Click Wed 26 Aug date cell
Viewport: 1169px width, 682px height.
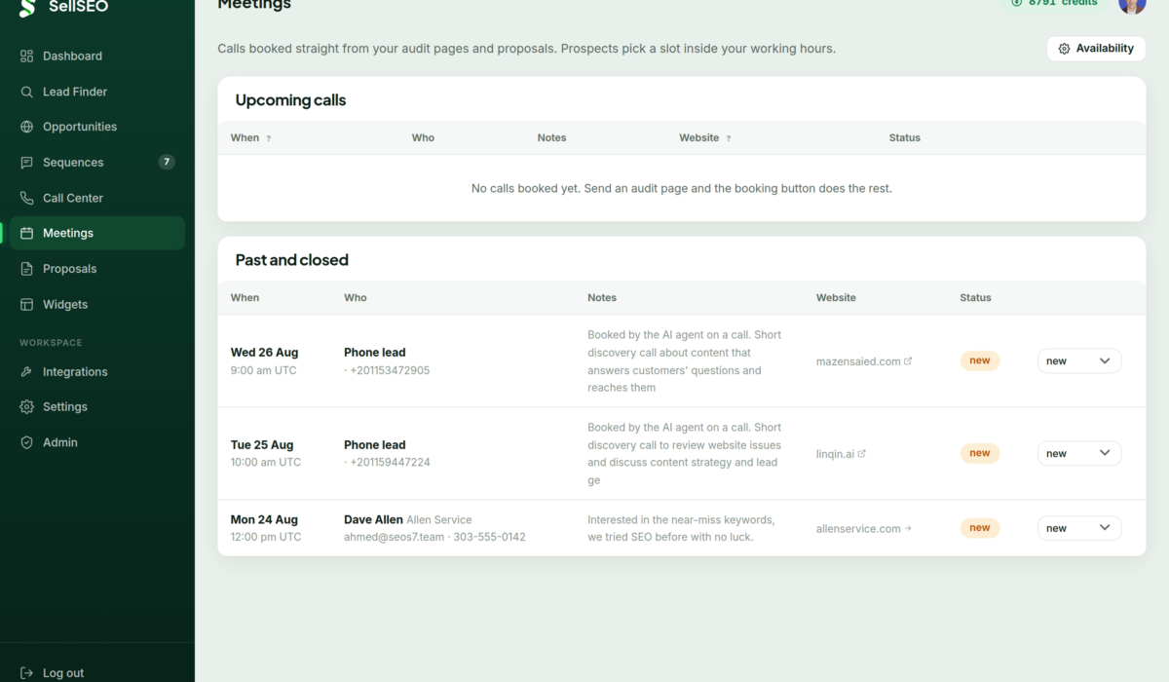coord(265,361)
